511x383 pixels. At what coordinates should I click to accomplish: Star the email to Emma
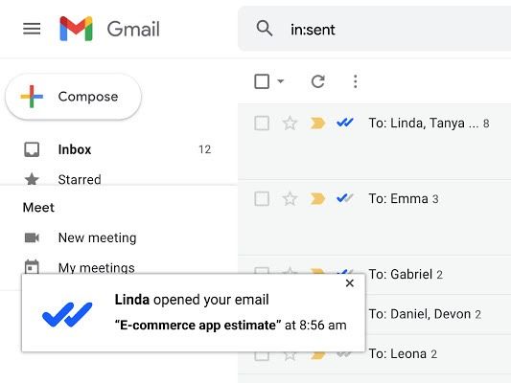[290, 199]
